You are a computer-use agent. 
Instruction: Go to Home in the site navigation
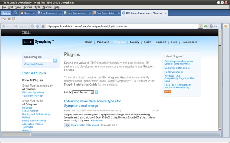pyautogui.click(x=88, y=42)
